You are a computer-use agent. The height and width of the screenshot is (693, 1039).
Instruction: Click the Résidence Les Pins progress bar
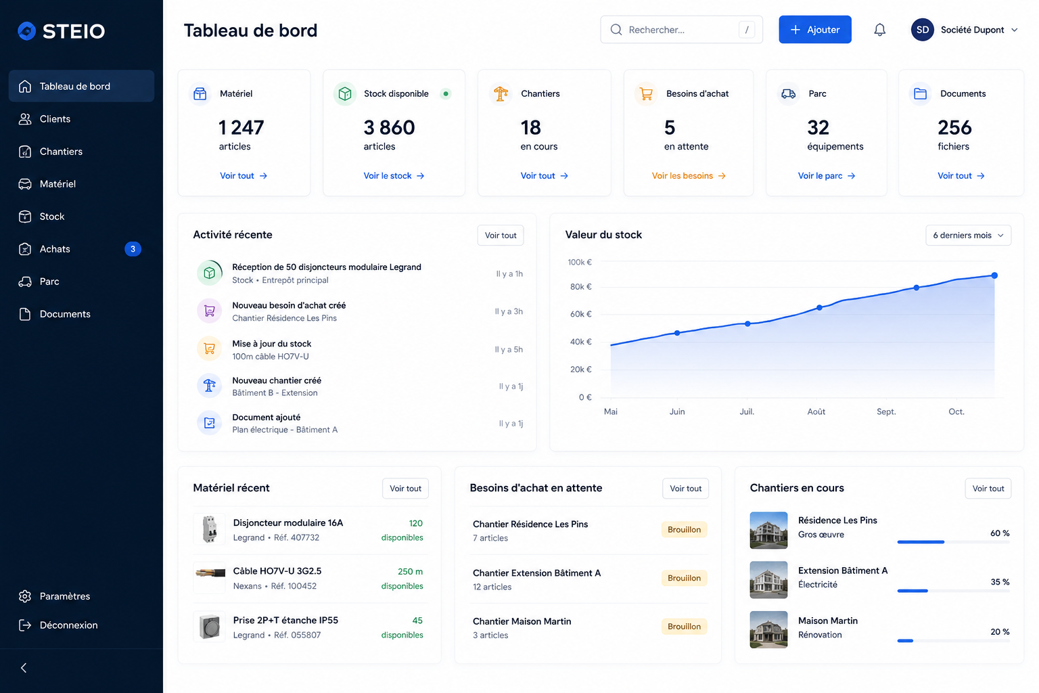pyautogui.click(x=953, y=542)
